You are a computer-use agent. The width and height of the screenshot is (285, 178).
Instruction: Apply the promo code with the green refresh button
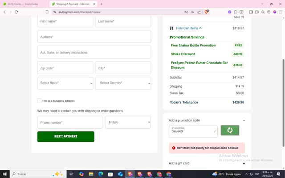click(230, 130)
